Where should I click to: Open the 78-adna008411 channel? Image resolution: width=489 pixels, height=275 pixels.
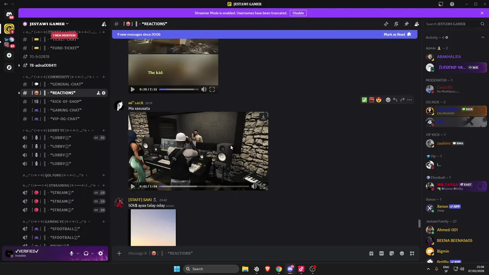point(64,65)
